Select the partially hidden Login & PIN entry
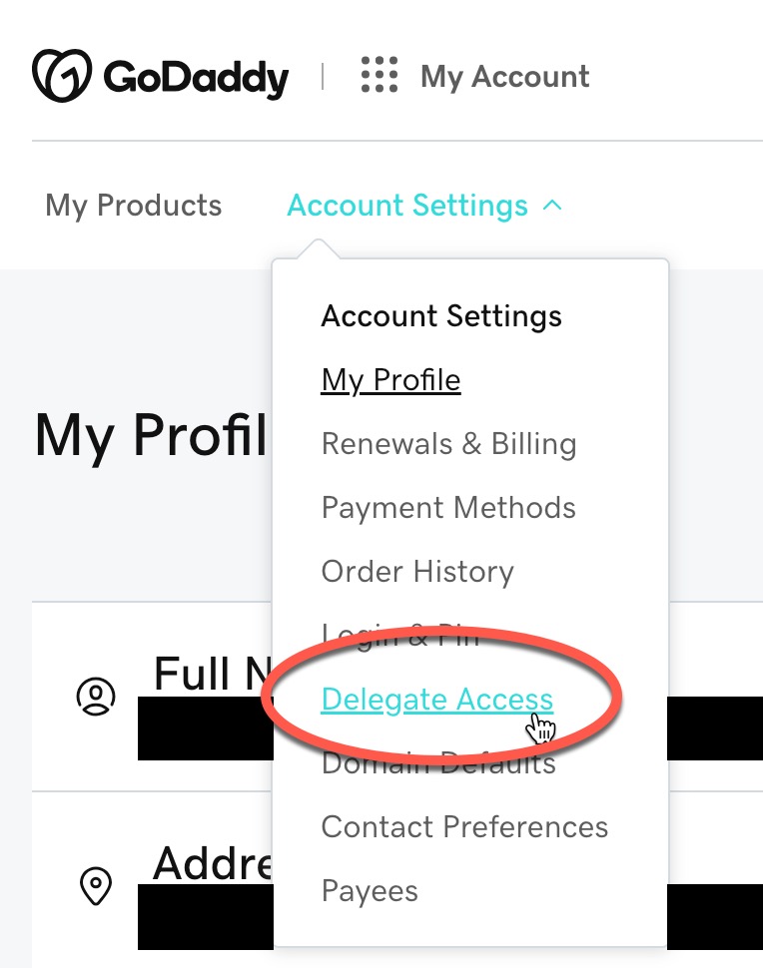Screen dimensions: 763x968 point(400,634)
